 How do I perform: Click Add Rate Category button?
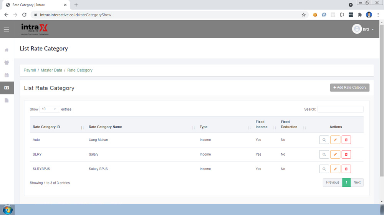click(349, 88)
